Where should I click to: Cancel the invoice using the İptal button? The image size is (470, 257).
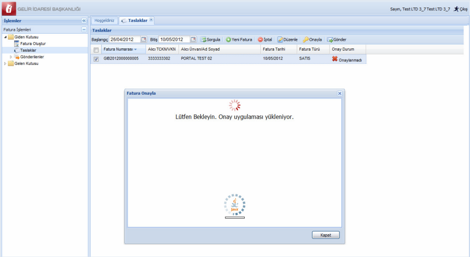pyautogui.click(x=265, y=40)
